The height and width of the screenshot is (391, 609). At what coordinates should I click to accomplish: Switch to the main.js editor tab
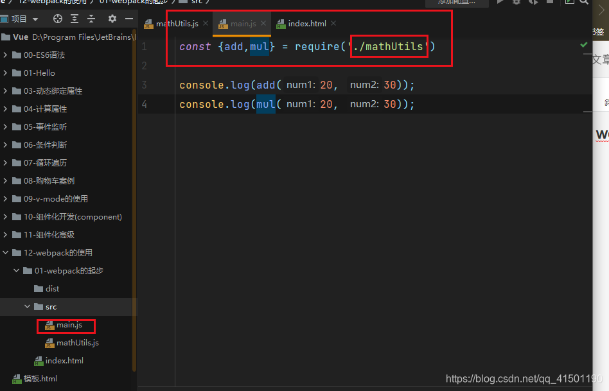[243, 24]
